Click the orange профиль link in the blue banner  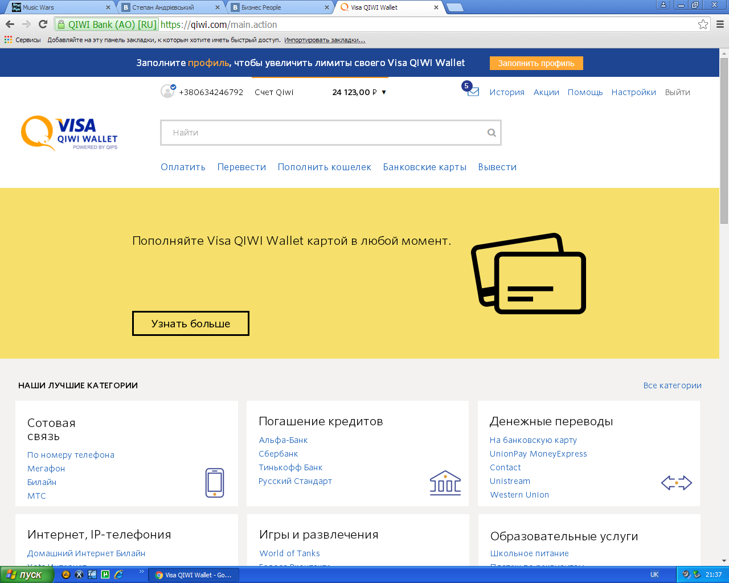coord(208,63)
